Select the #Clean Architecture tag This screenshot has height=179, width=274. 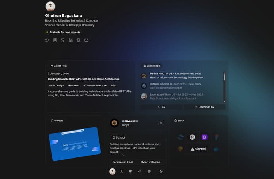(x=95, y=85)
